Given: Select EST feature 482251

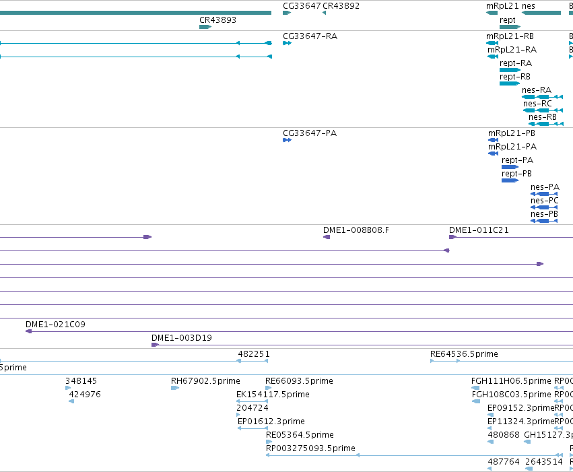Looking at the screenshot, I should pyautogui.click(x=254, y=354).
